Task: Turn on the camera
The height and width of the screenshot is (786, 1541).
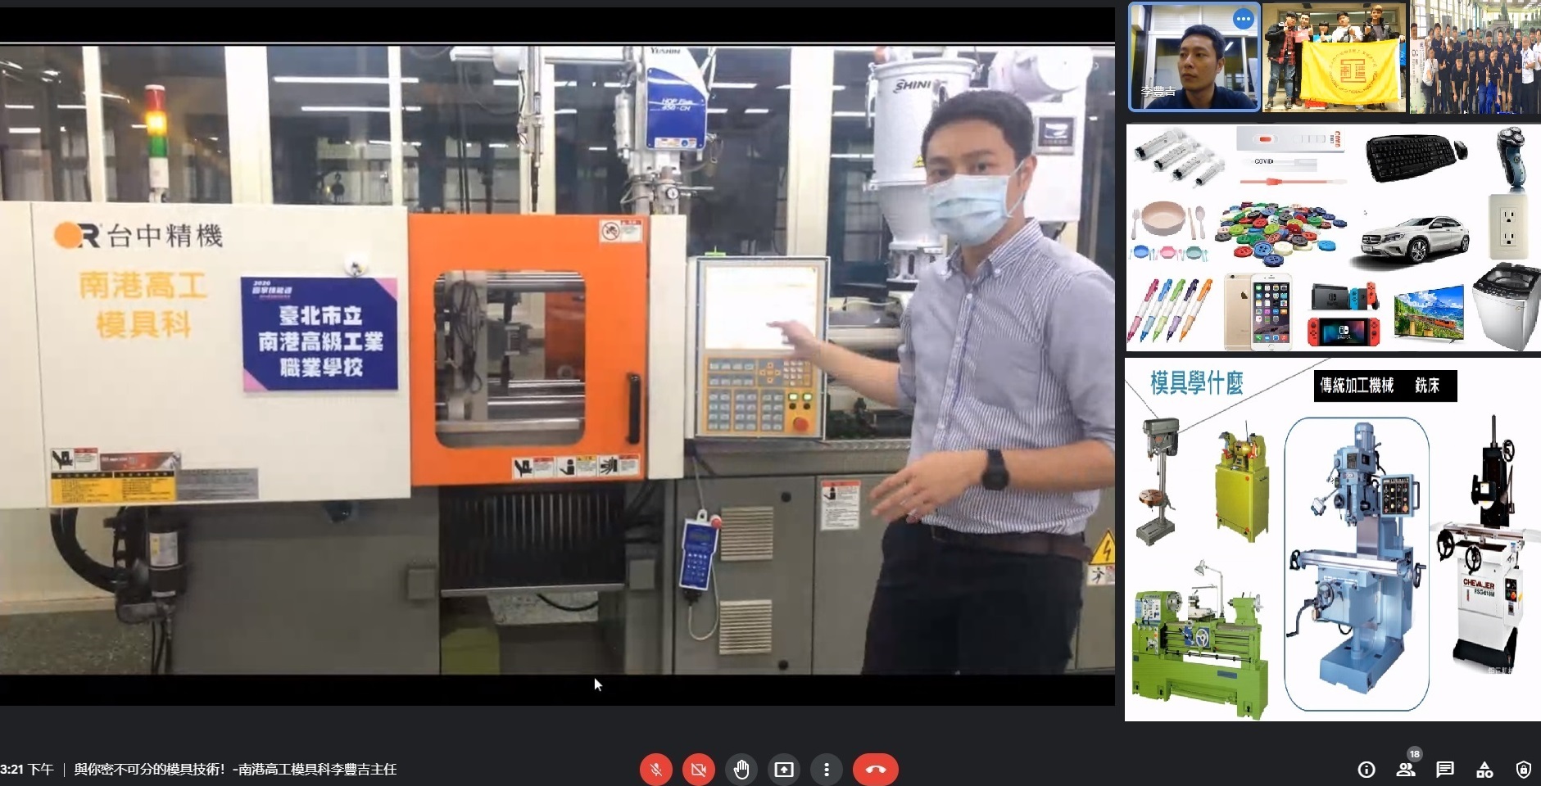Action: tap(699, 770)
